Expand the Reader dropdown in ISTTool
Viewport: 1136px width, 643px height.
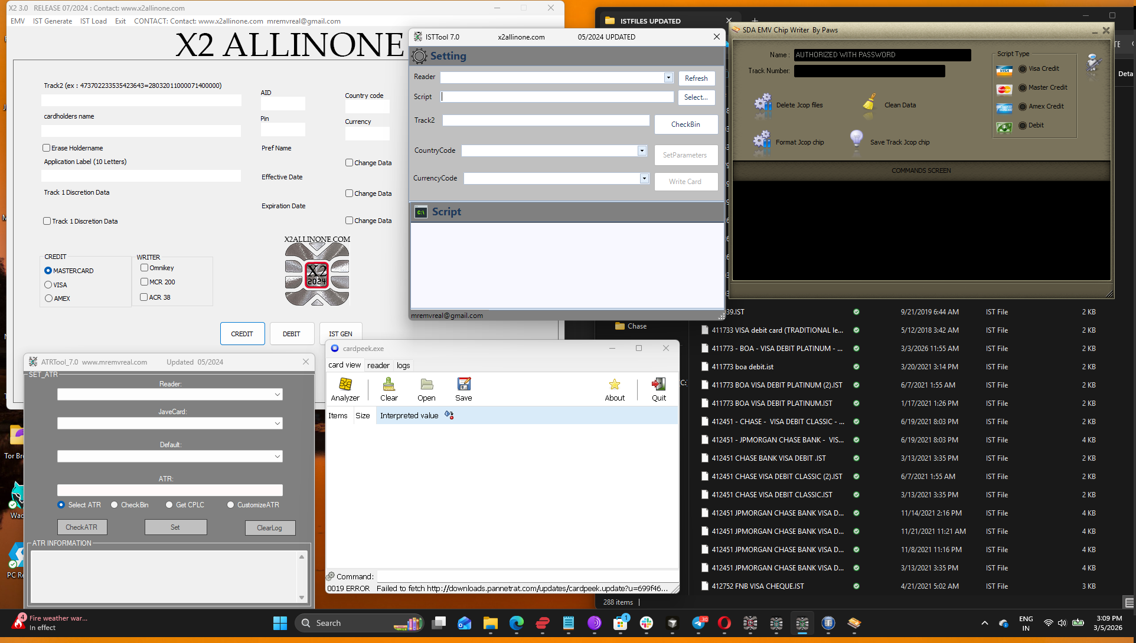pos(668,78)
